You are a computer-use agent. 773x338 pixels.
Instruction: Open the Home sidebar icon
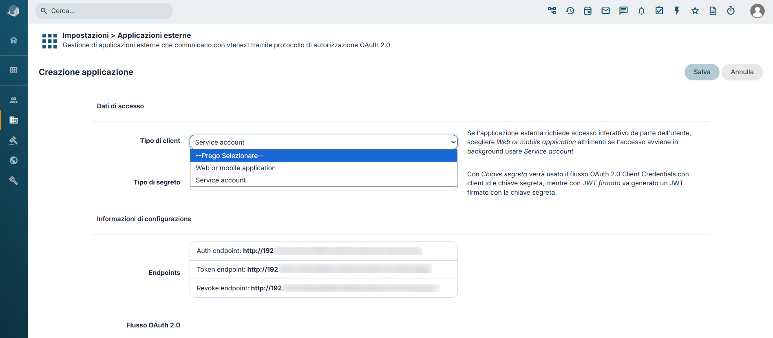pos(13,40)
